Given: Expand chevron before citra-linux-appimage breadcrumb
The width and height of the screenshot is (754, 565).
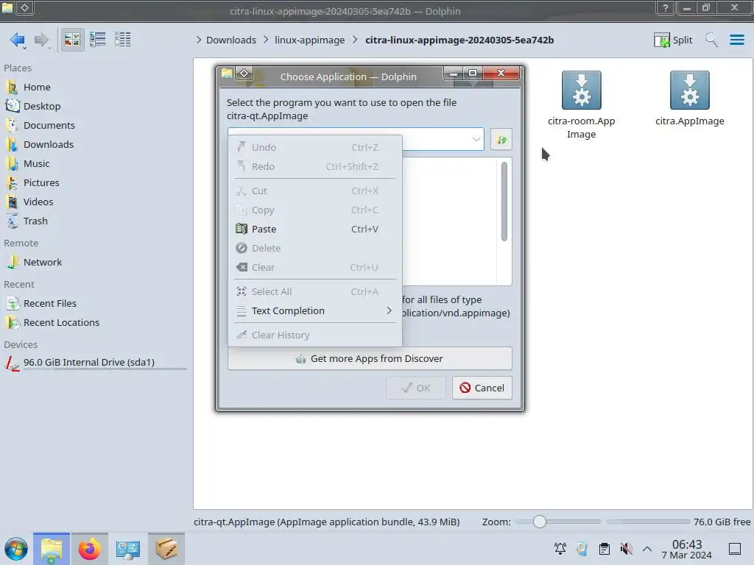Looking at the screenshot, I should 355,40.
